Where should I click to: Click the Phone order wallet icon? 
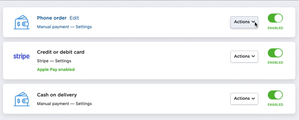coord(22,22)
